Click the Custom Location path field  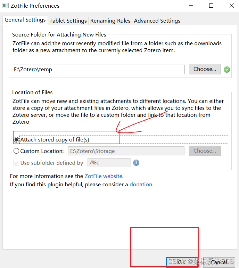[x=126, y=151]
